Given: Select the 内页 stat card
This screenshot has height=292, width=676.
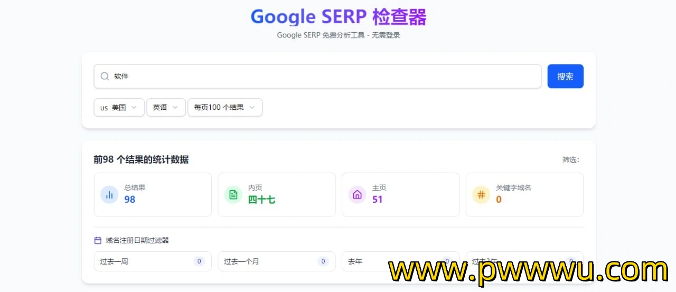Looking at the screenshot, I should pos(277,194).
